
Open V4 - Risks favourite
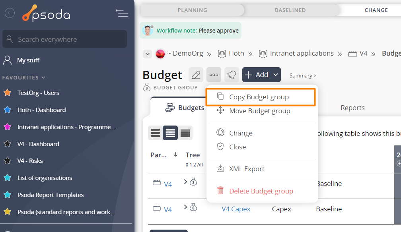click(30, 161)
